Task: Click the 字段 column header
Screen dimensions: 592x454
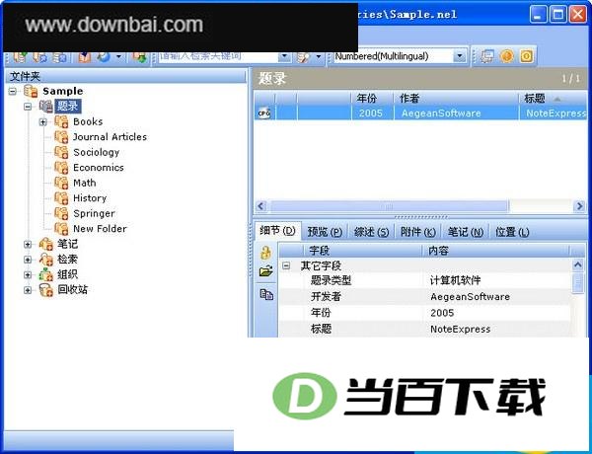Action: click(362, 251)
